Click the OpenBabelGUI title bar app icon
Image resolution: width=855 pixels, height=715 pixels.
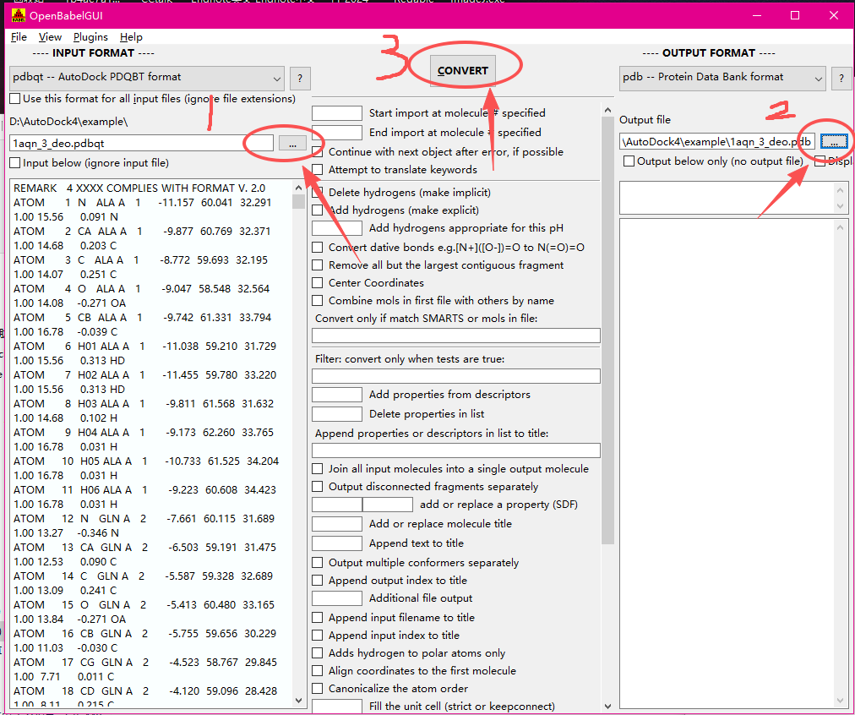click(17, 15)
